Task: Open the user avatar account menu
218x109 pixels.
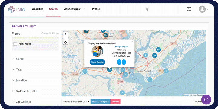Action: pyautogui.click(x=203, y=9)
